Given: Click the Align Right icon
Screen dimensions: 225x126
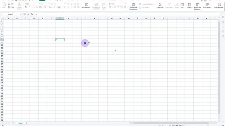Looking at the screenshot, I should click(71, 7).
